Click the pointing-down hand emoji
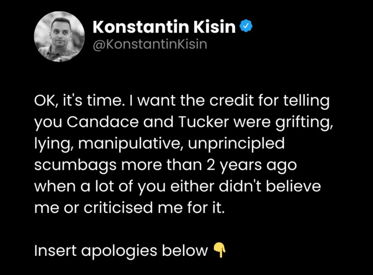Screen dimensions: 373x275 click(x=220, y=250)
